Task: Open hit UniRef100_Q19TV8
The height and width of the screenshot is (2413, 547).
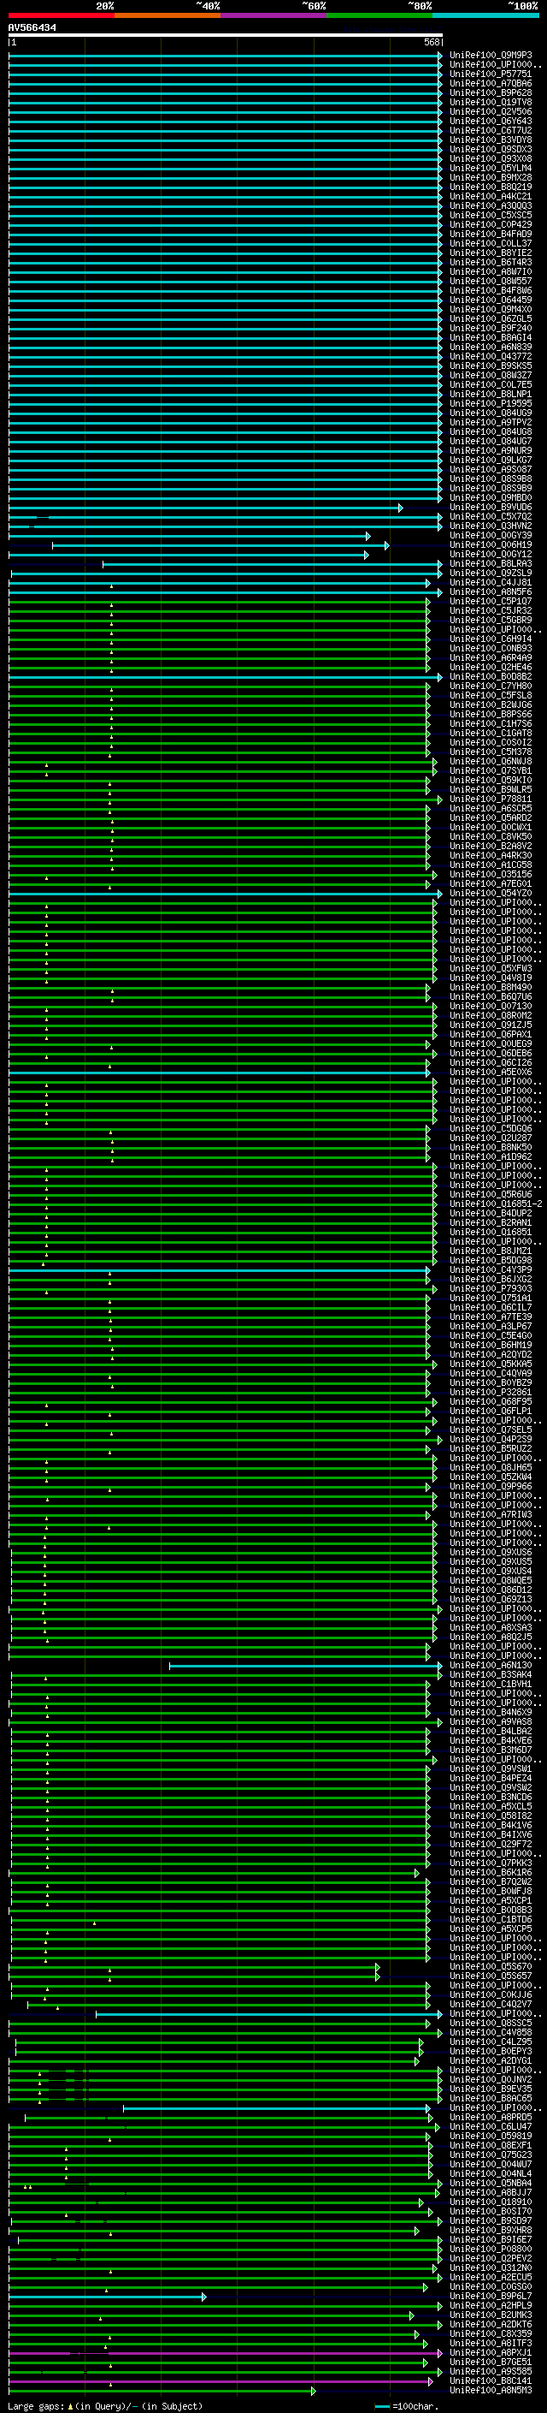Action: [x=491, y=102]
